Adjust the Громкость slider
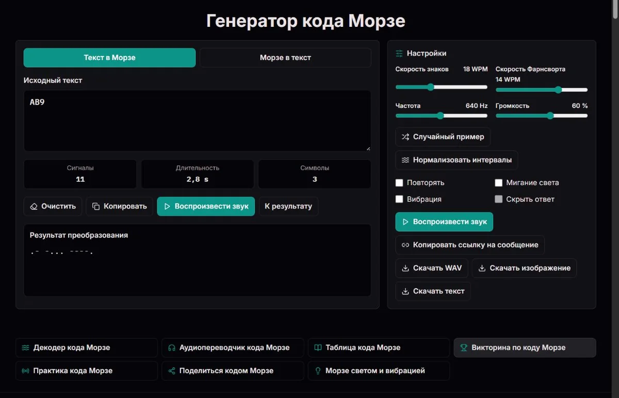The height and width of the screenshot is (398, 619). click(x=542, y=116)
